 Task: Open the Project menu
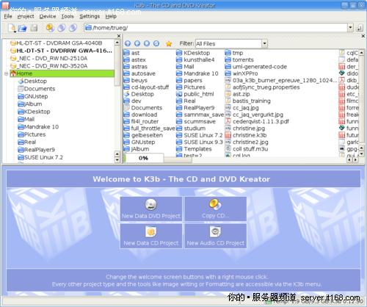(26, 16)
